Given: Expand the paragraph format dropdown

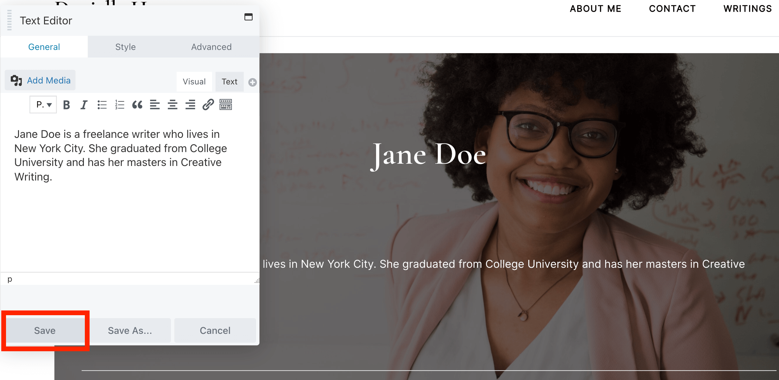Looking at the screenshot, I should (x=43, y=104).
